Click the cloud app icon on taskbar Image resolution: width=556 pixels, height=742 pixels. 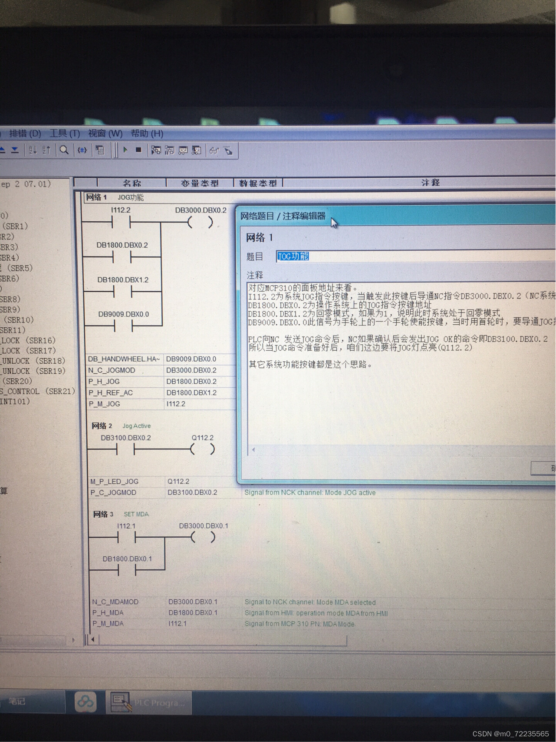(86, 702)
